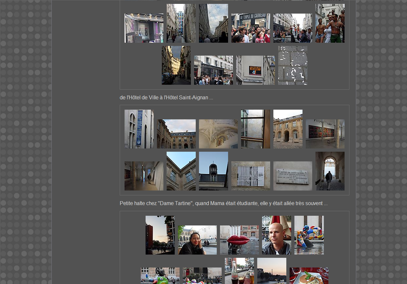Viewport: 407px width, 284px height.
Task: Select the orange wall sign photo thumbnail
Action: [255, 70]
